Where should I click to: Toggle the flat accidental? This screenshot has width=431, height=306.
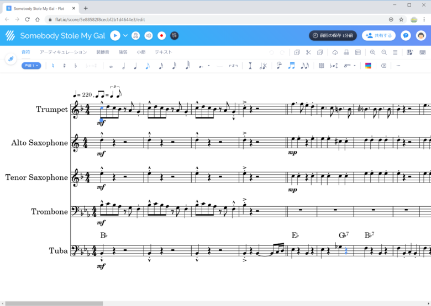click(76, 66)
